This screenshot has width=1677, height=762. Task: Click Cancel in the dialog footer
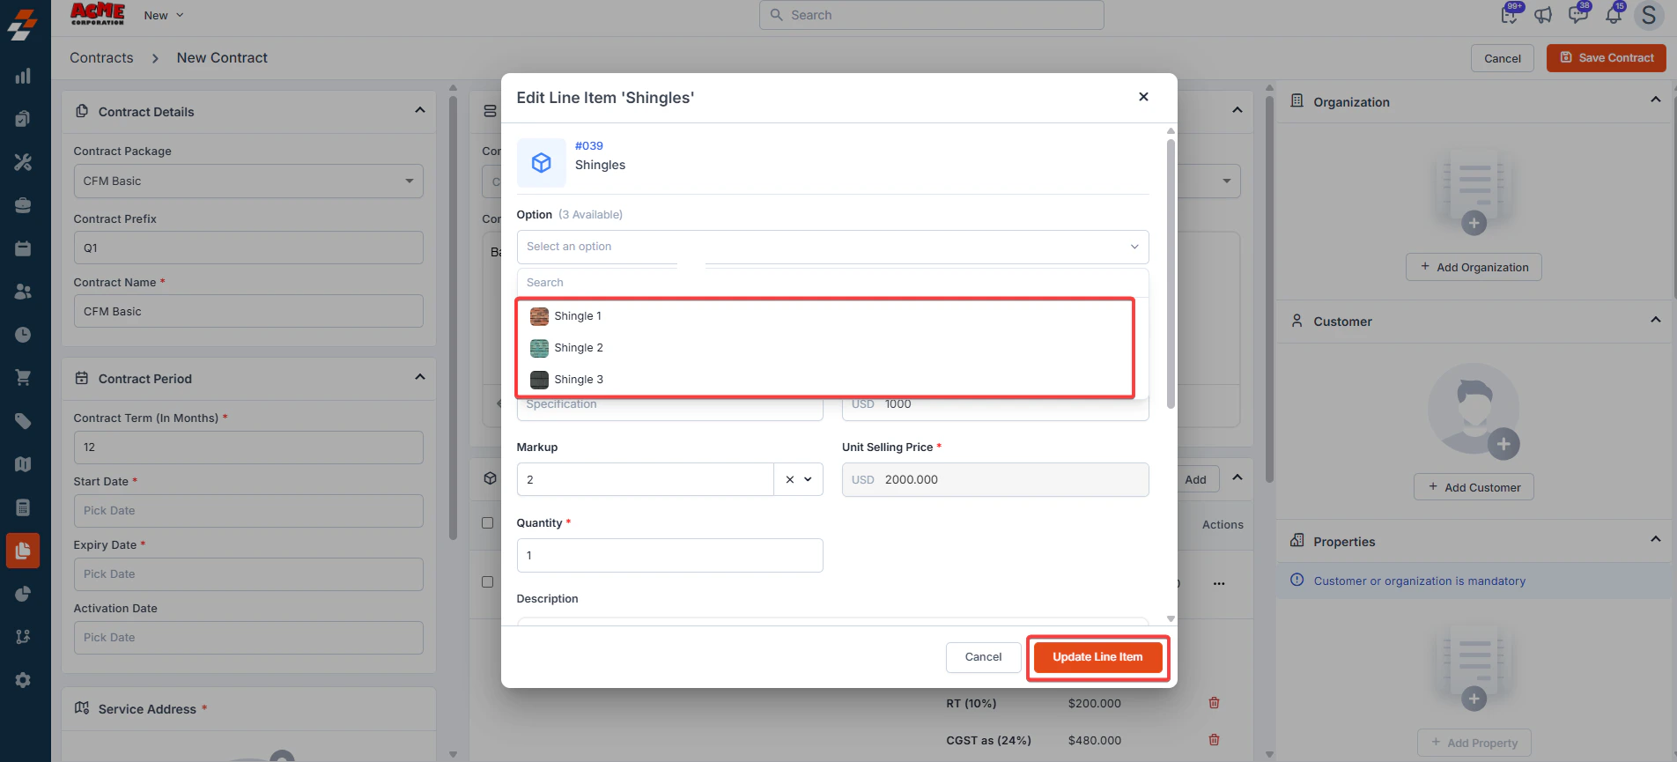983,657
